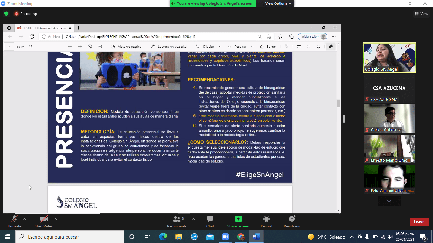
Task: Click the Iniciar sesión button
Action: click(x=313, y=37)
